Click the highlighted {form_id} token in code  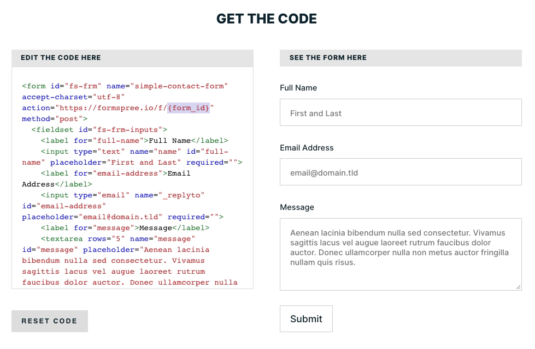coord(189,108)
